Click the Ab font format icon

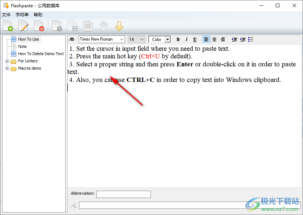click(71, 39)
